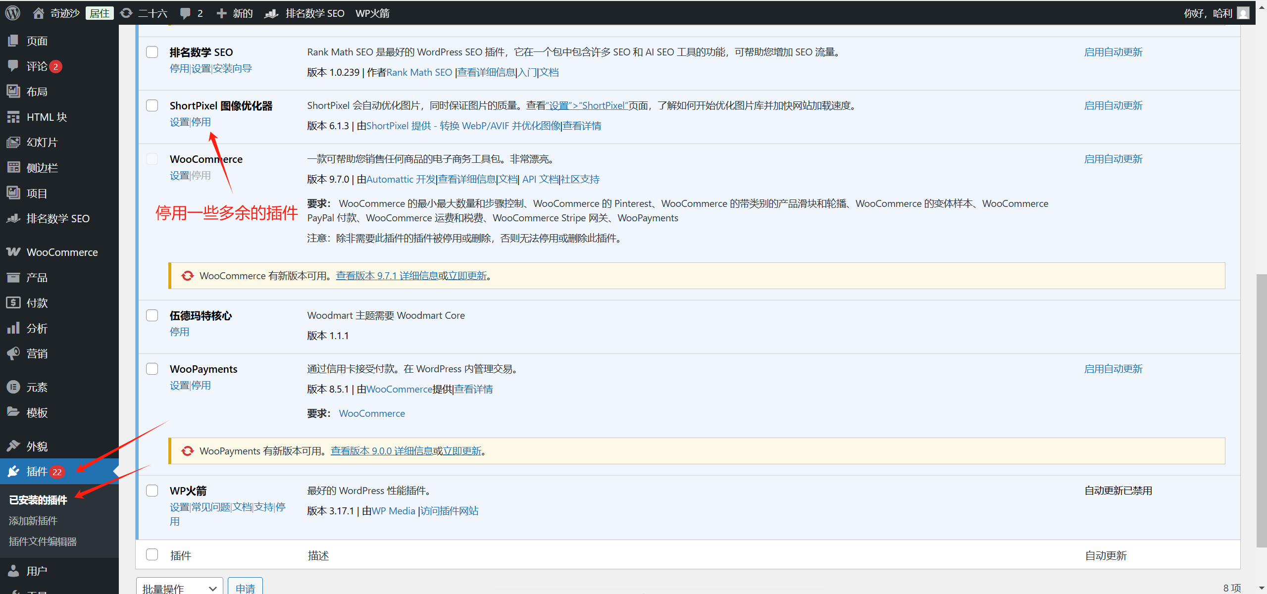Open 添加新插件 submenu item
The width and height of the screenshot is (1267, 594).
(x=33, y=521)
